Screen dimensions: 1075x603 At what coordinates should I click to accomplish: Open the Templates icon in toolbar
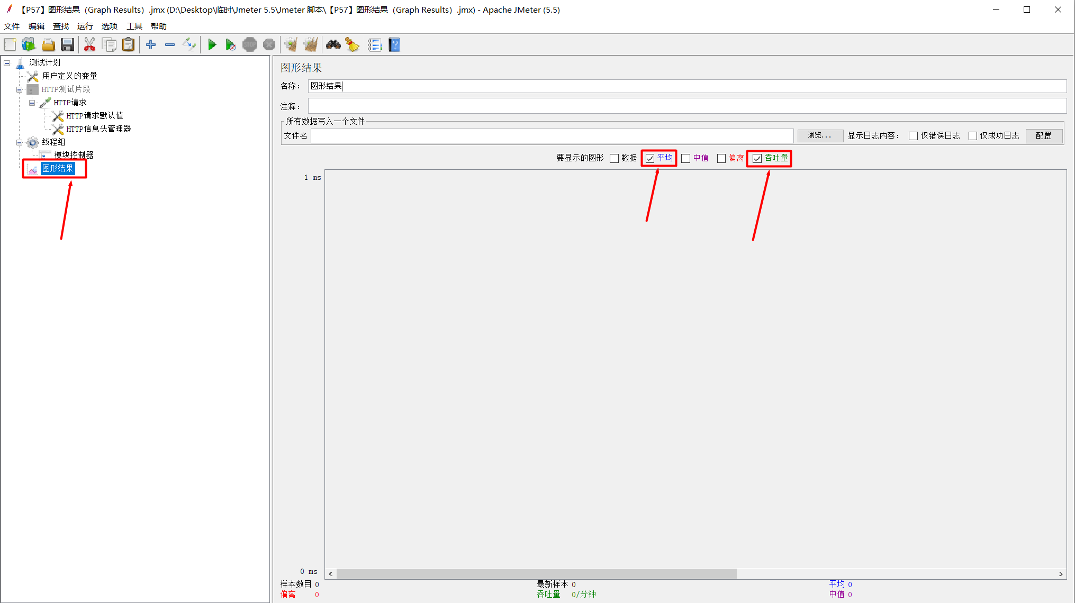coord(29,45)
